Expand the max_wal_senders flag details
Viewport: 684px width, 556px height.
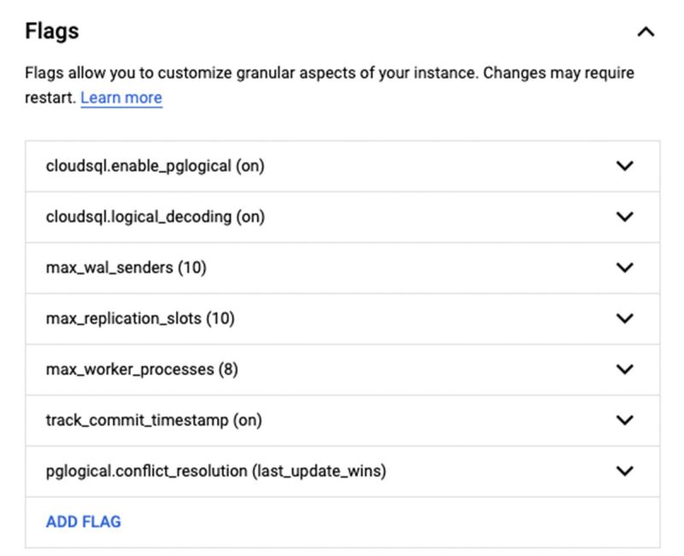point(623,267)
